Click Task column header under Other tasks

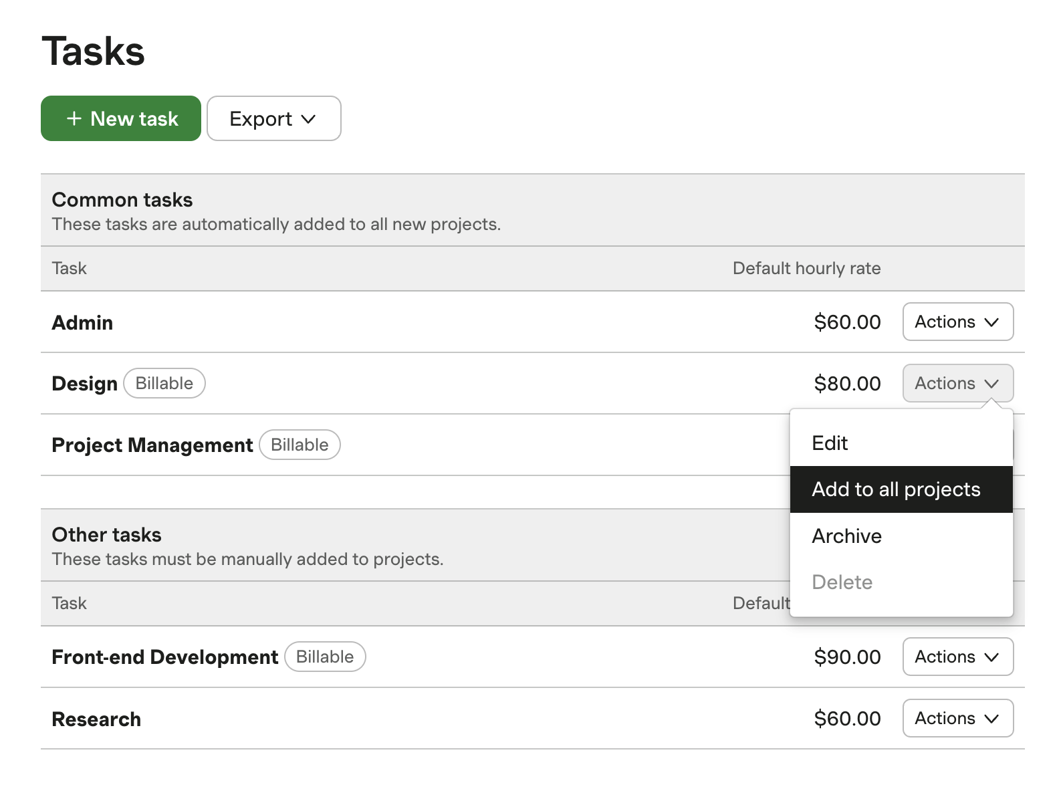70,603
